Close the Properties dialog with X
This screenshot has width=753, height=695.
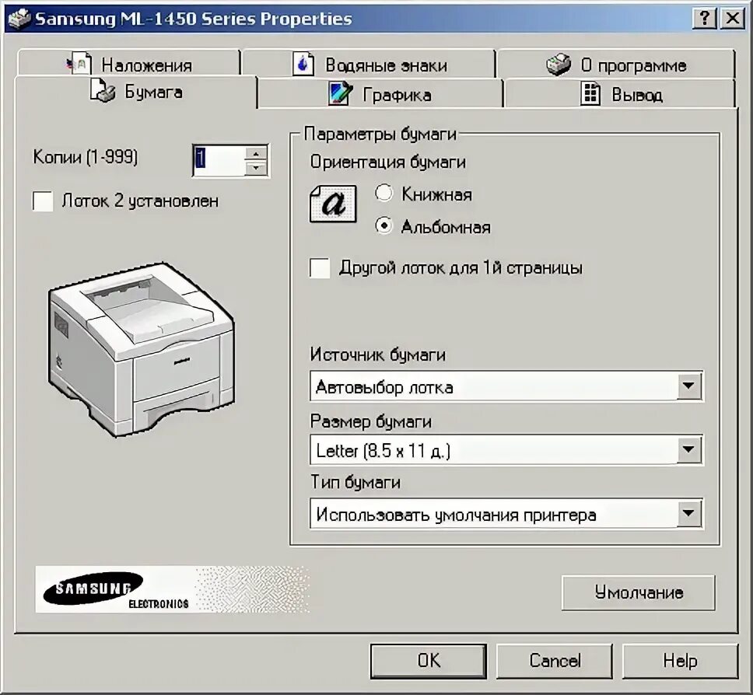pyautogui.click(x=733, y=18)
